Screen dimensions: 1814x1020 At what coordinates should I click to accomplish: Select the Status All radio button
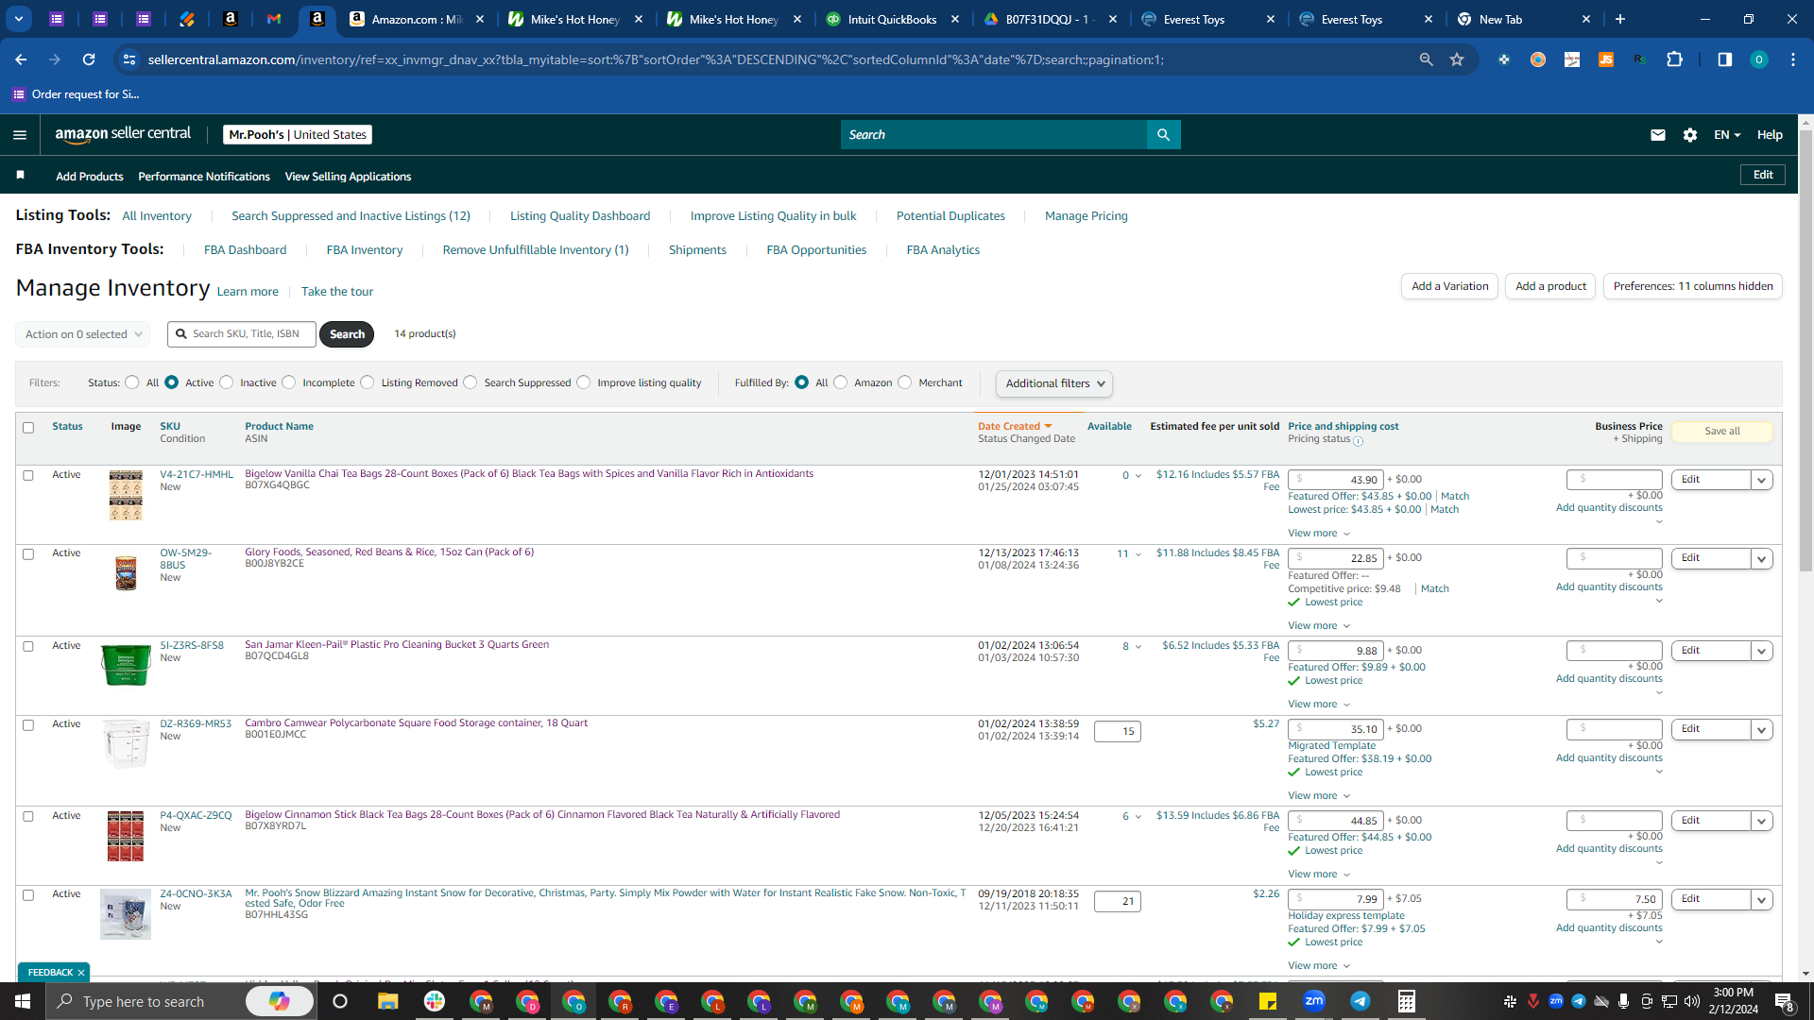point(132,382)
